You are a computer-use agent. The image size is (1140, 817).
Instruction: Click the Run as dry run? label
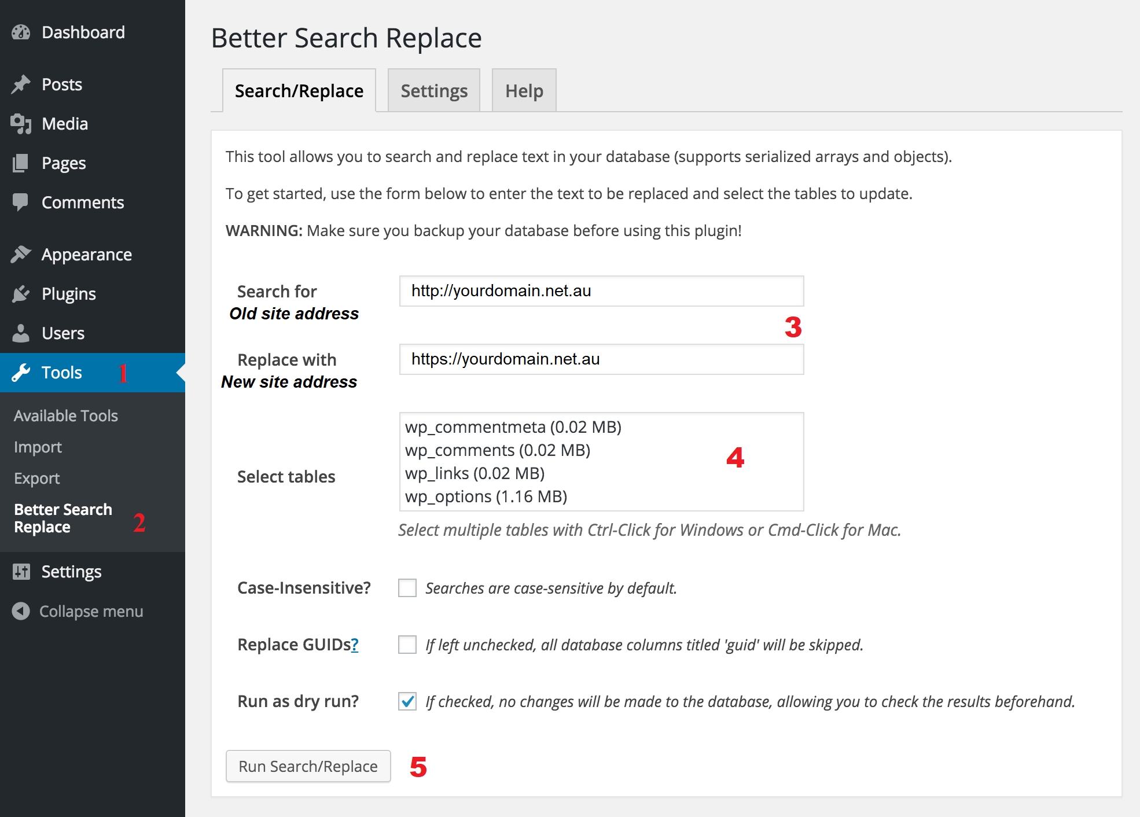(298, 701)
